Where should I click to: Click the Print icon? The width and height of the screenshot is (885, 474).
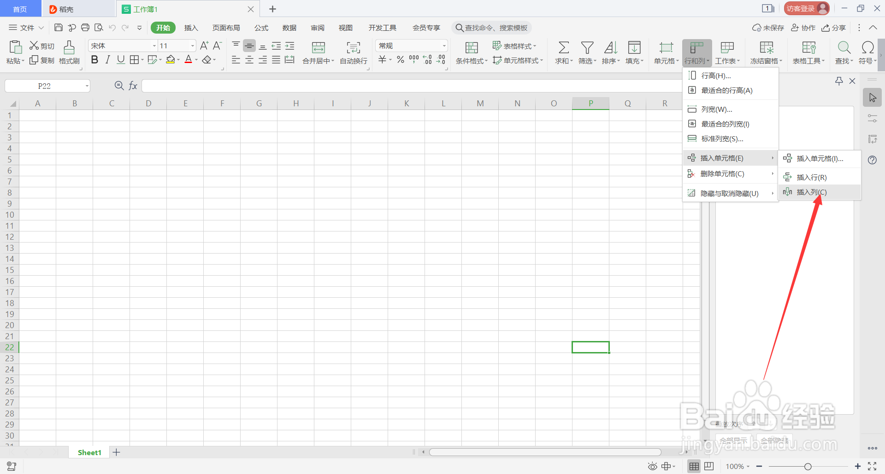[85, 28]
